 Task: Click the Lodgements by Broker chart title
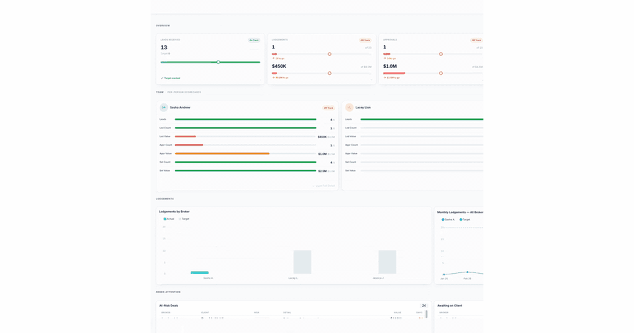point(174,211)
